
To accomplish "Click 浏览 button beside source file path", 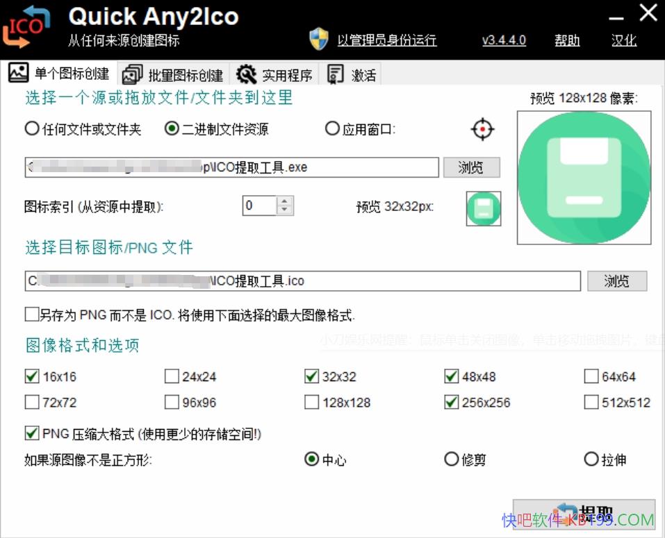I will point(471,167).
